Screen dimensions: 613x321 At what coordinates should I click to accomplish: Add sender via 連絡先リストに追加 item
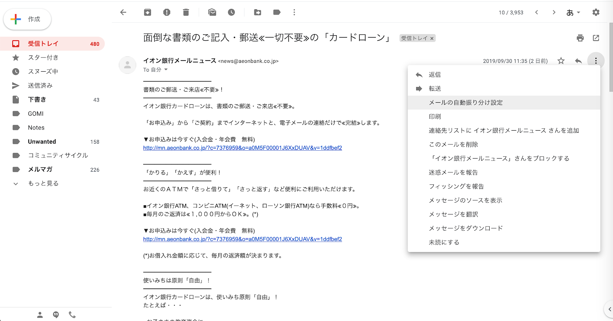(x=504, y=131)
